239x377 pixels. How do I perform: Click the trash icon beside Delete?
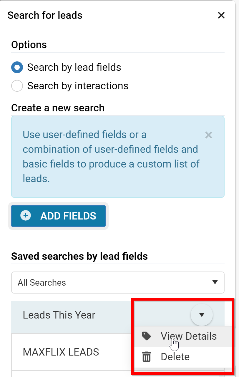point(146,356)
